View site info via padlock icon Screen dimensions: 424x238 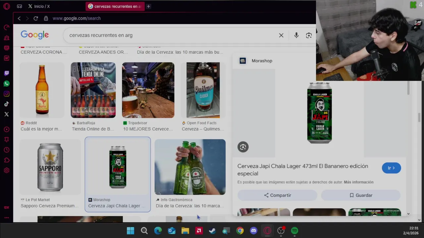46,18
